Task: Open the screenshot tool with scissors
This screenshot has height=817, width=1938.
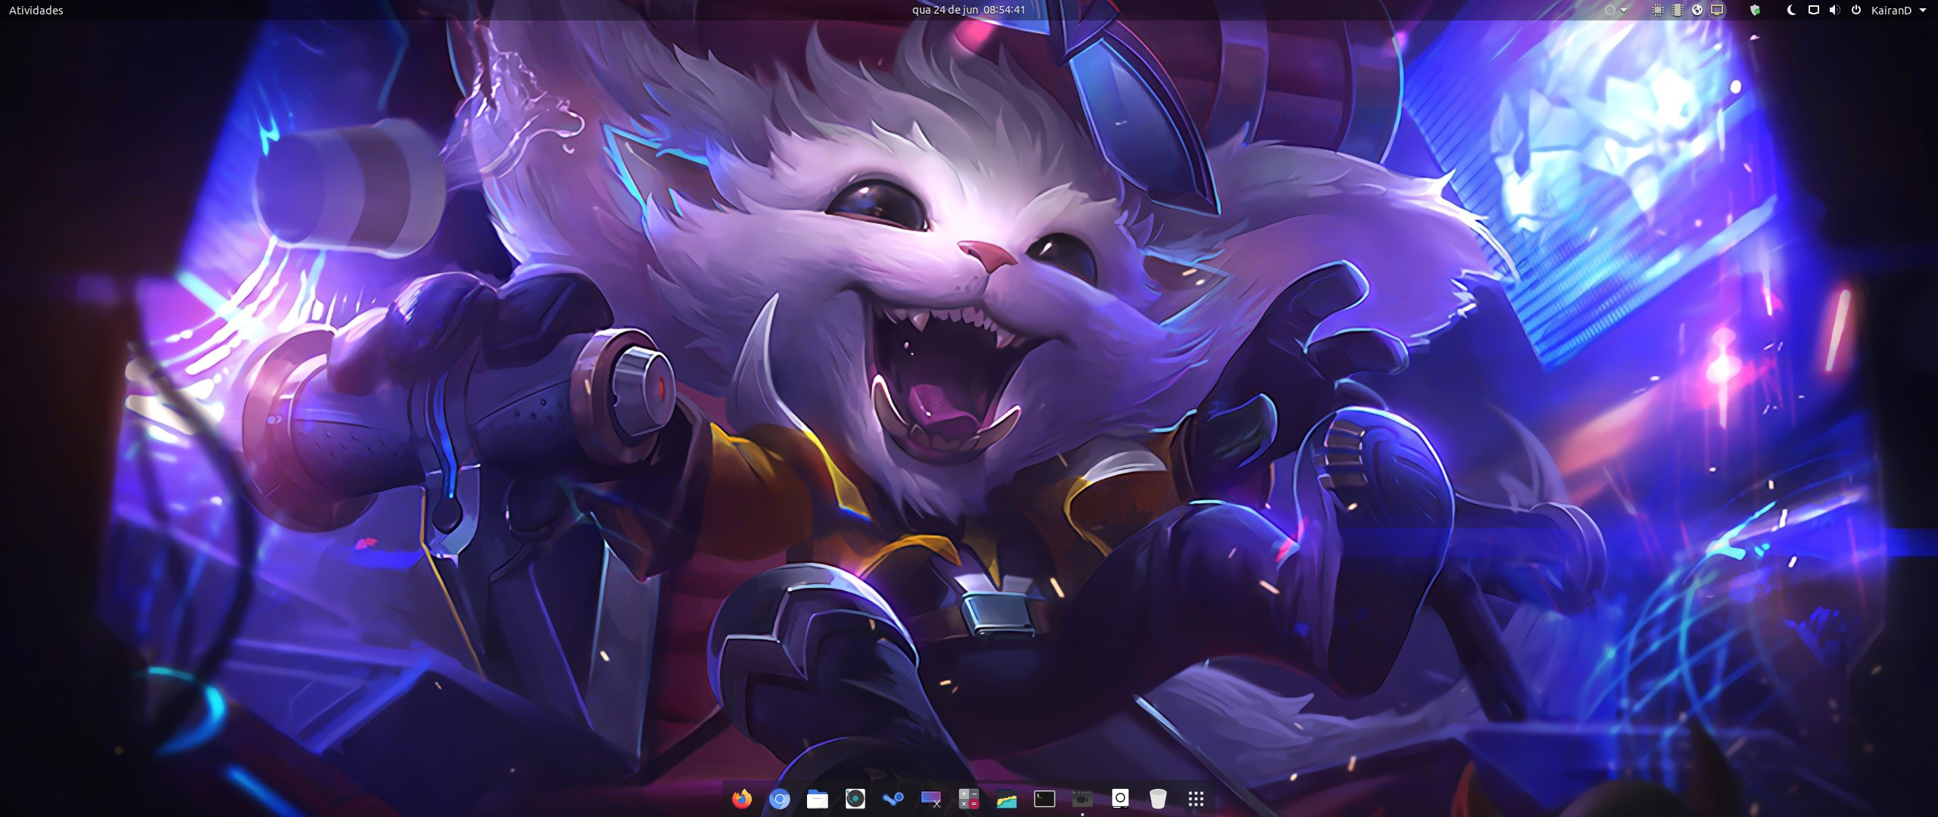Action: click(x=931, y=799)
